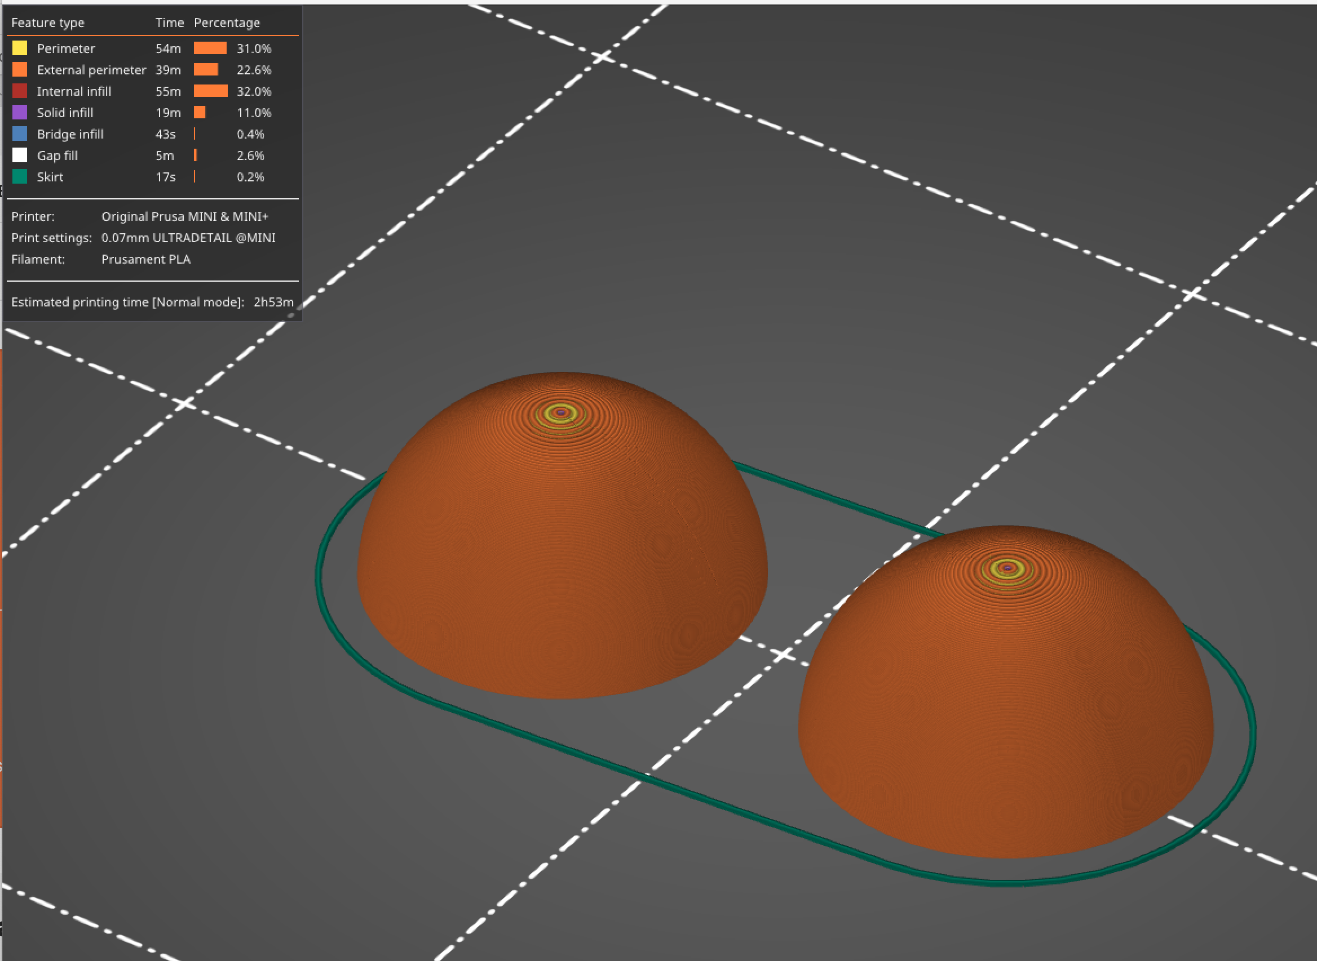Click the Prusament PLA filament text
The width and height of the screenshot is (1317, 961).
tap(146, 260)
